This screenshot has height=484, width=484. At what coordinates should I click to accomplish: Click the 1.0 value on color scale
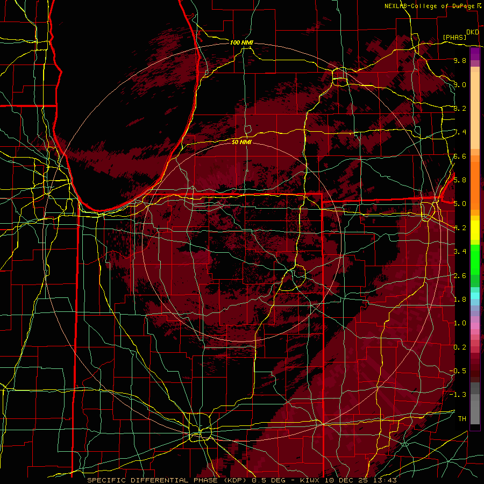(460, 323)
